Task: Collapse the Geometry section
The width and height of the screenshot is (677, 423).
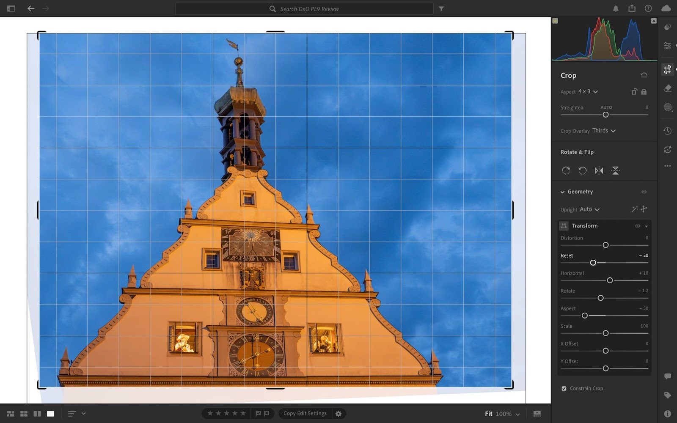Action: pos(562,192)
